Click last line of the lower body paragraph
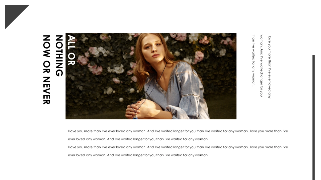 [138, 155]
